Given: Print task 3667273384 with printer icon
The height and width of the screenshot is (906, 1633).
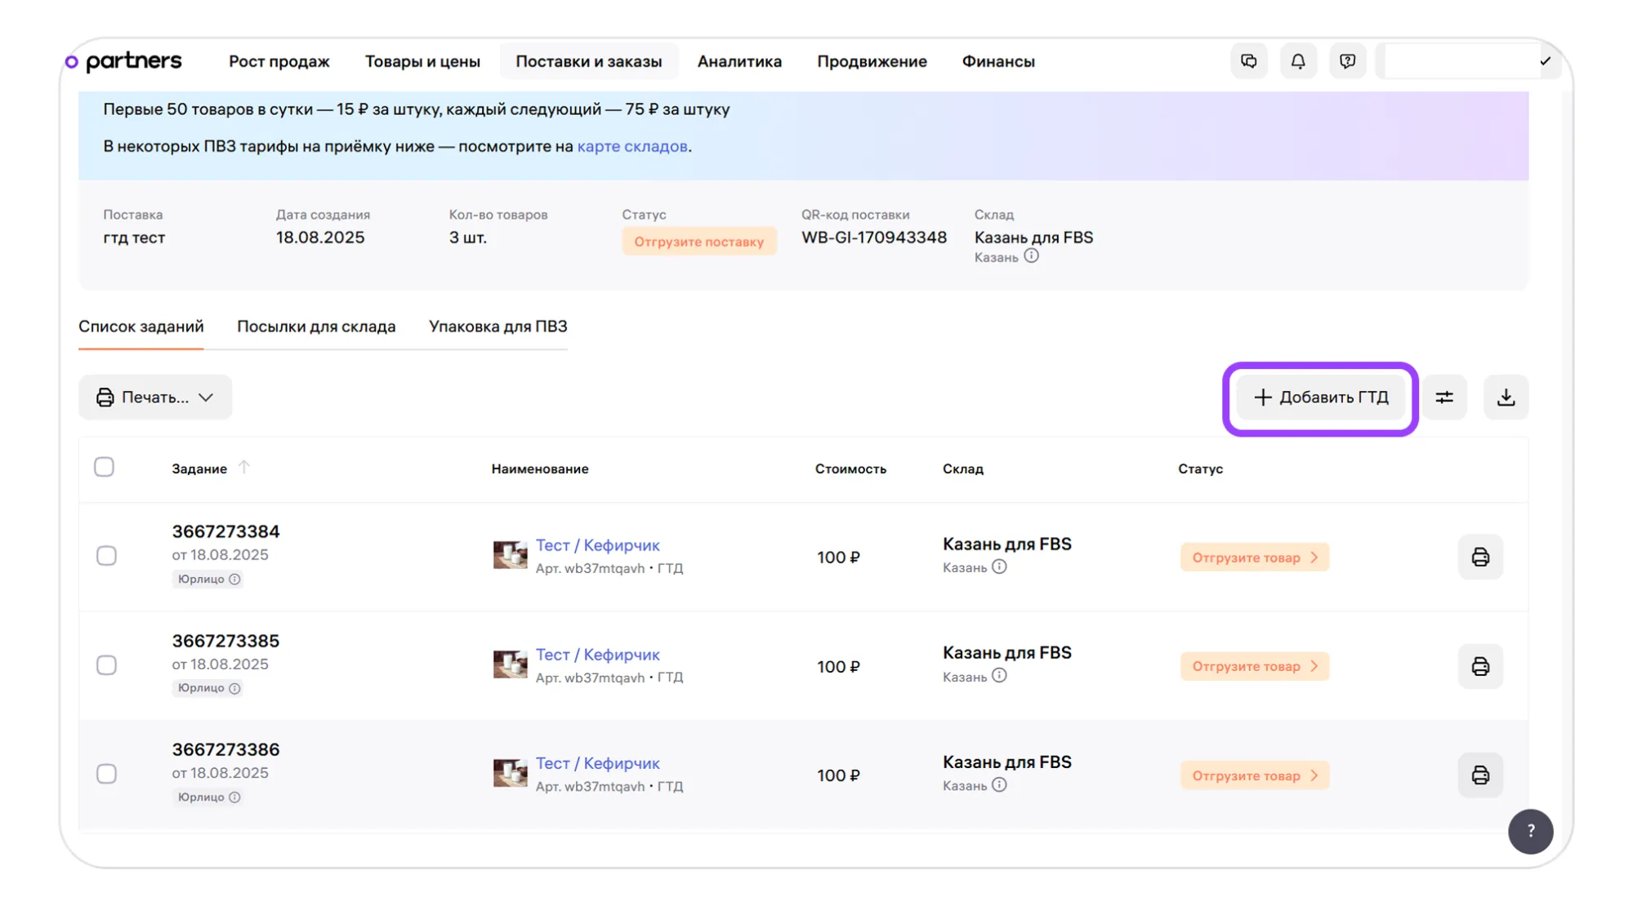Looking at the screenshot, I should coord(1479,557).
